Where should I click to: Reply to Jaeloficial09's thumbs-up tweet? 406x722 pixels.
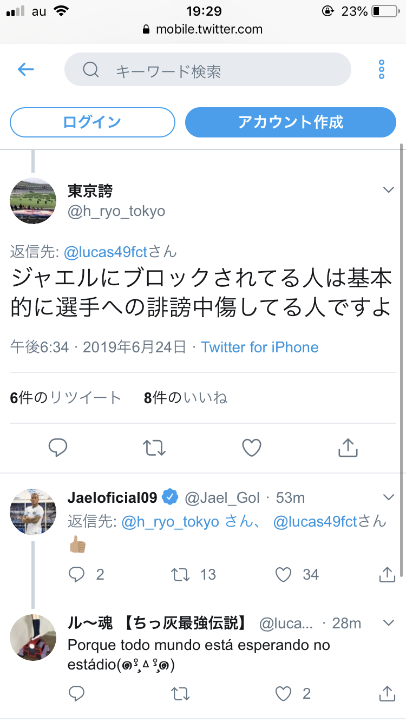coord(77,574)
